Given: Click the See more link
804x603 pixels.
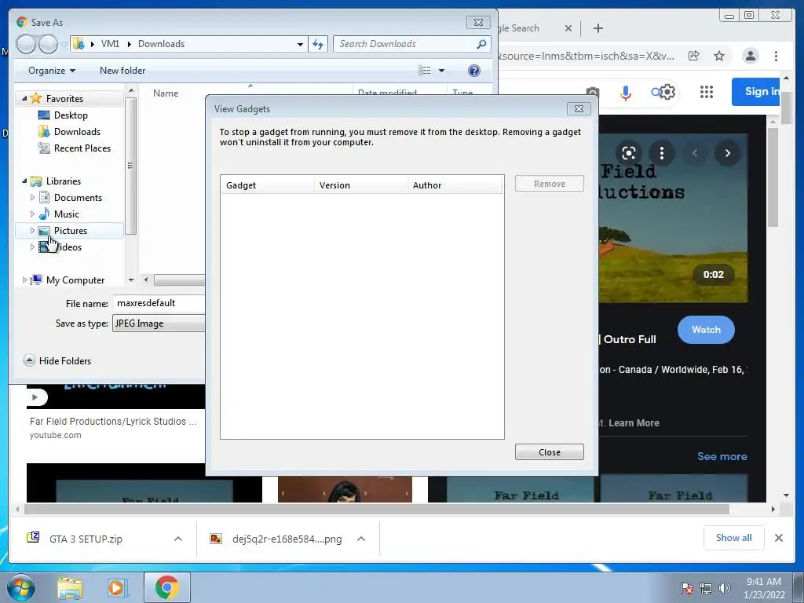Looking at the screenshot, I should click(722, 456).
